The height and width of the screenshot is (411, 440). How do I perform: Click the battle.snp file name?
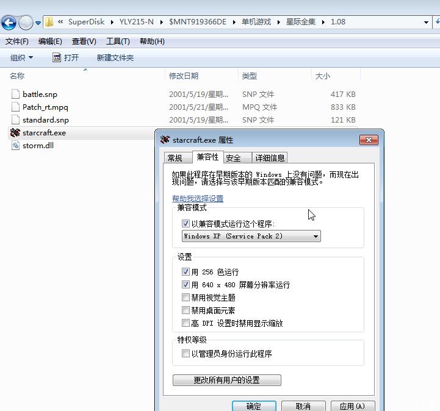40,95
